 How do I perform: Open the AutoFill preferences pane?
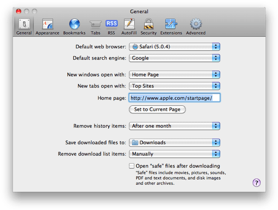pyautogui.click(x=129, y=27)
